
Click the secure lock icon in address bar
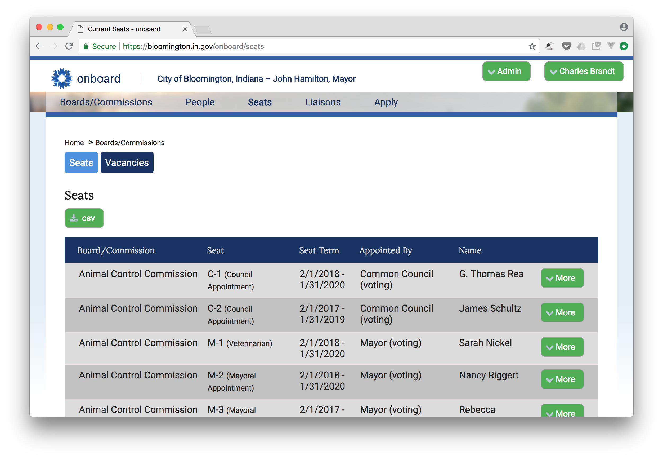tap(86, 46)
